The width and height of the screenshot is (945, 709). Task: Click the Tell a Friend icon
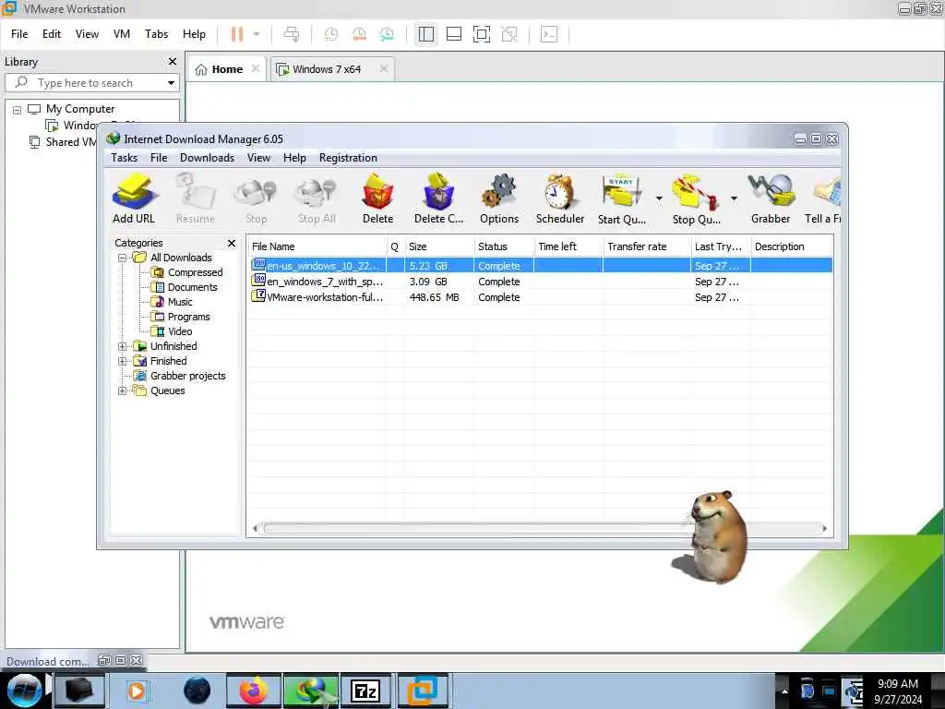pos(824,199)
